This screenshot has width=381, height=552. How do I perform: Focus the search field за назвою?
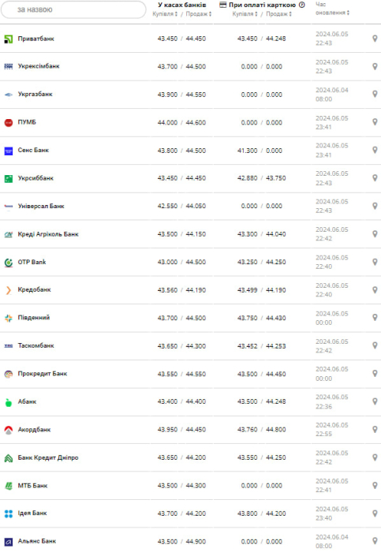coord(73,9)
